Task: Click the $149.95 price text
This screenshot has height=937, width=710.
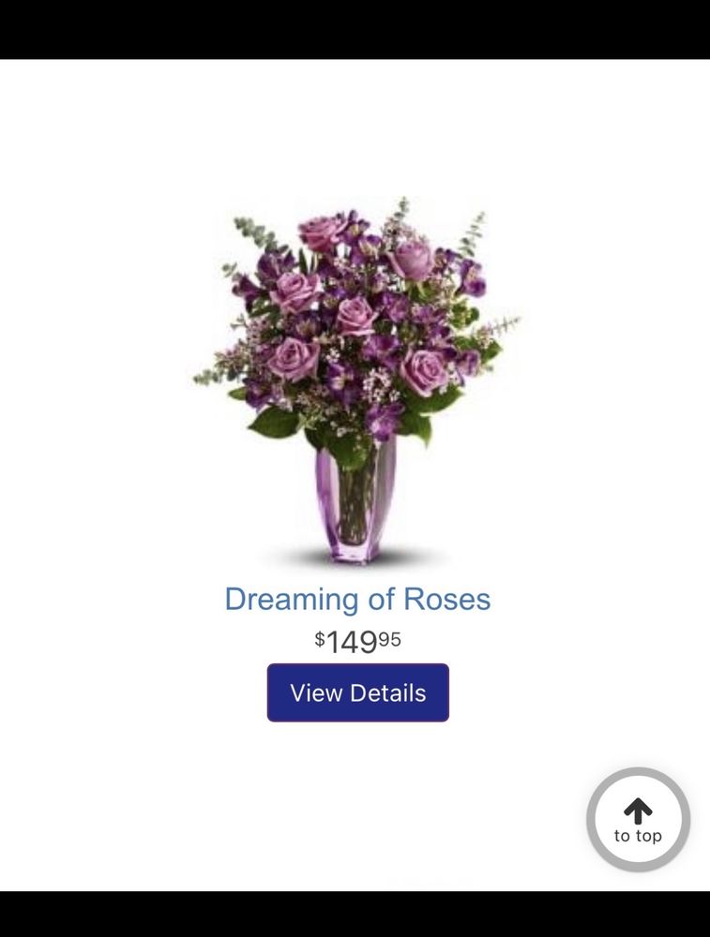Action: pos(357,642)
